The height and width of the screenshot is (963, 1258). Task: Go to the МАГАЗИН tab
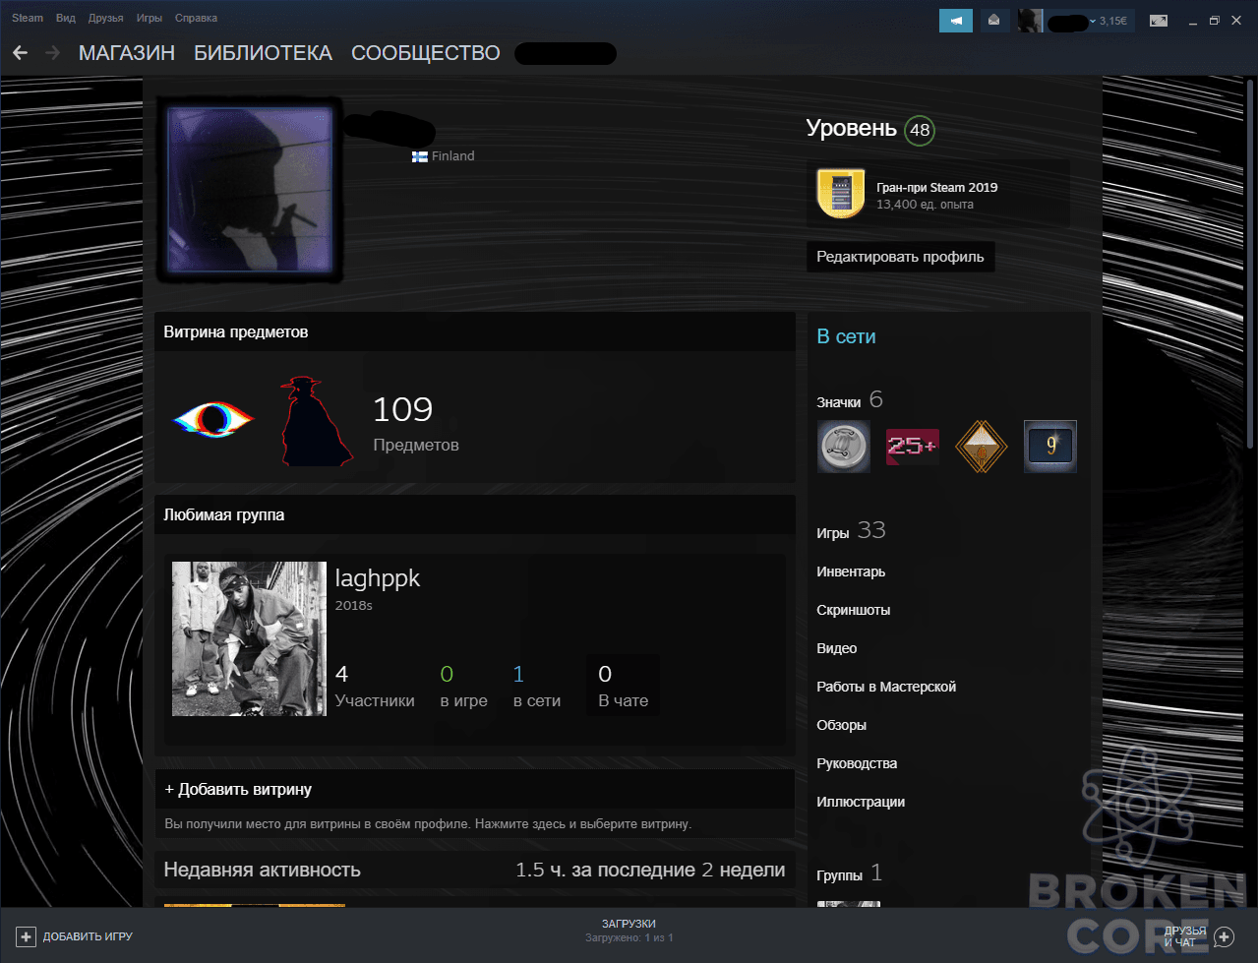tap(127, 53)
